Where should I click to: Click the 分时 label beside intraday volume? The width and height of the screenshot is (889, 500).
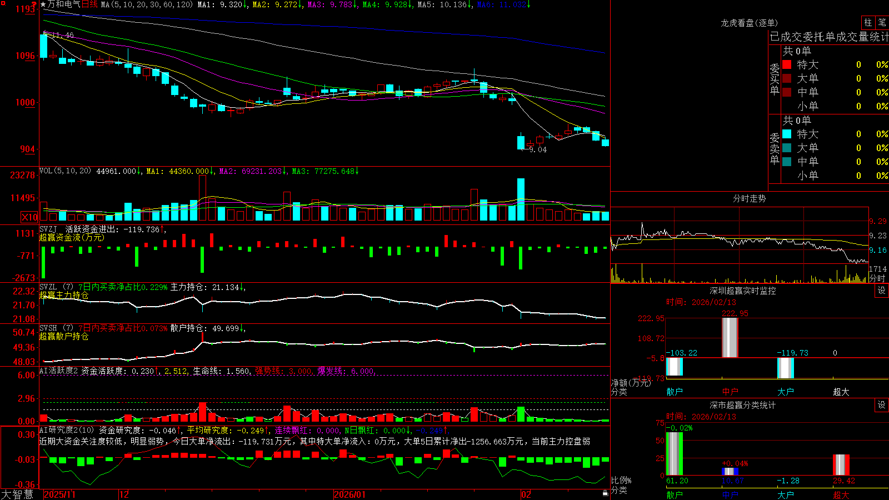pos(878,278)
